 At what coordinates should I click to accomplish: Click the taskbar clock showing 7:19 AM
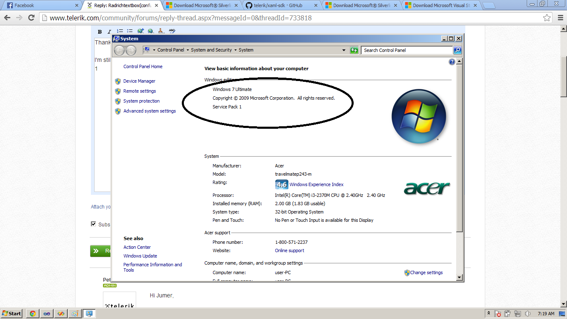point(546,314)
